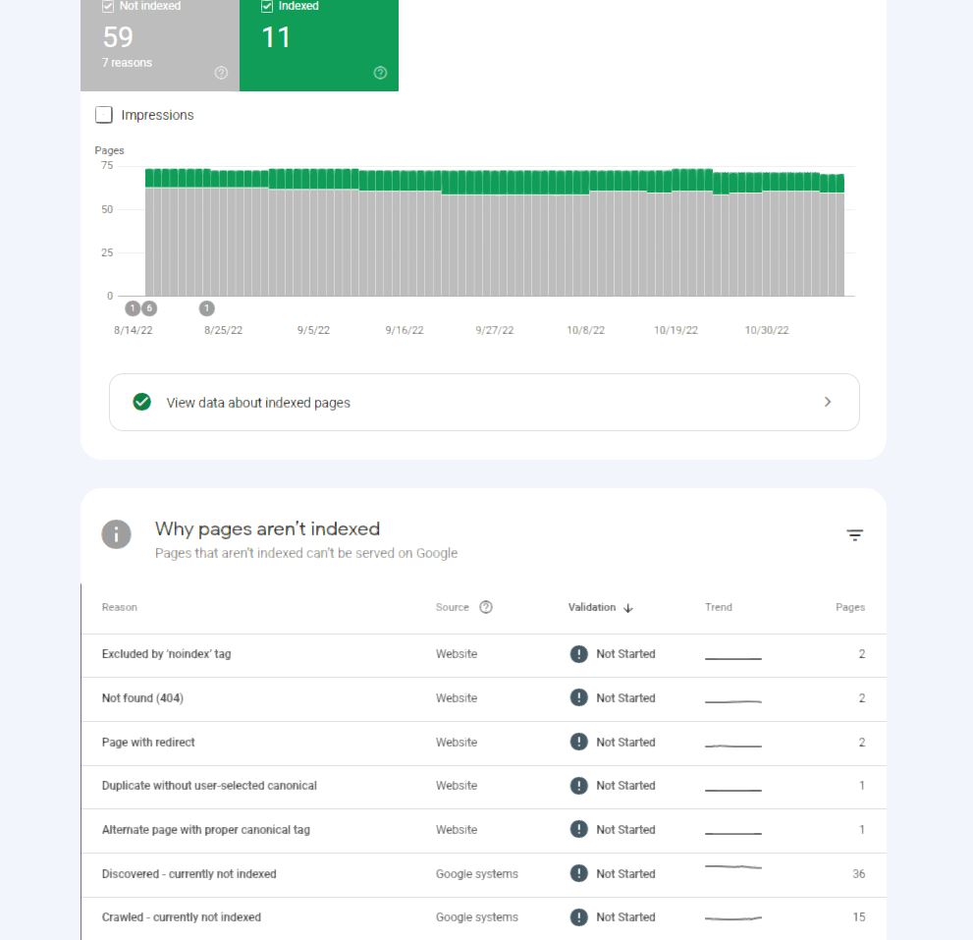Sort by the Validation column arrow
This screenshot has height=940, width=973.
click(x=628, y=608)
